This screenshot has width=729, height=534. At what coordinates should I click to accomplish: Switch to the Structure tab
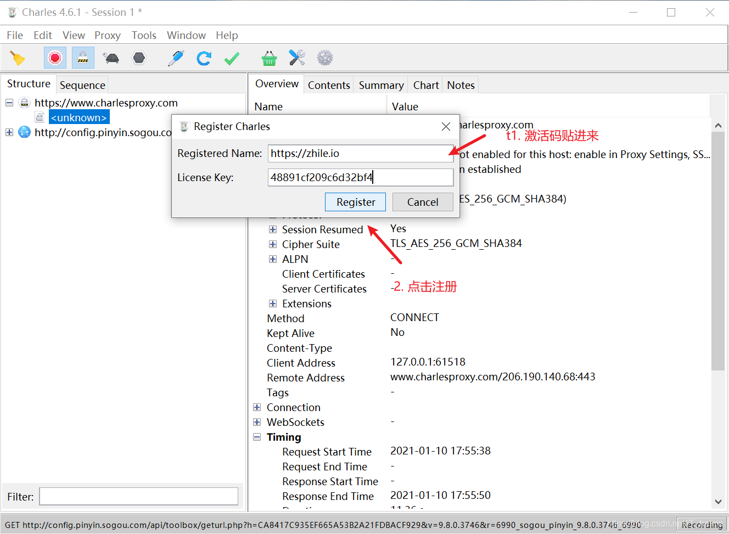[29, 83]
